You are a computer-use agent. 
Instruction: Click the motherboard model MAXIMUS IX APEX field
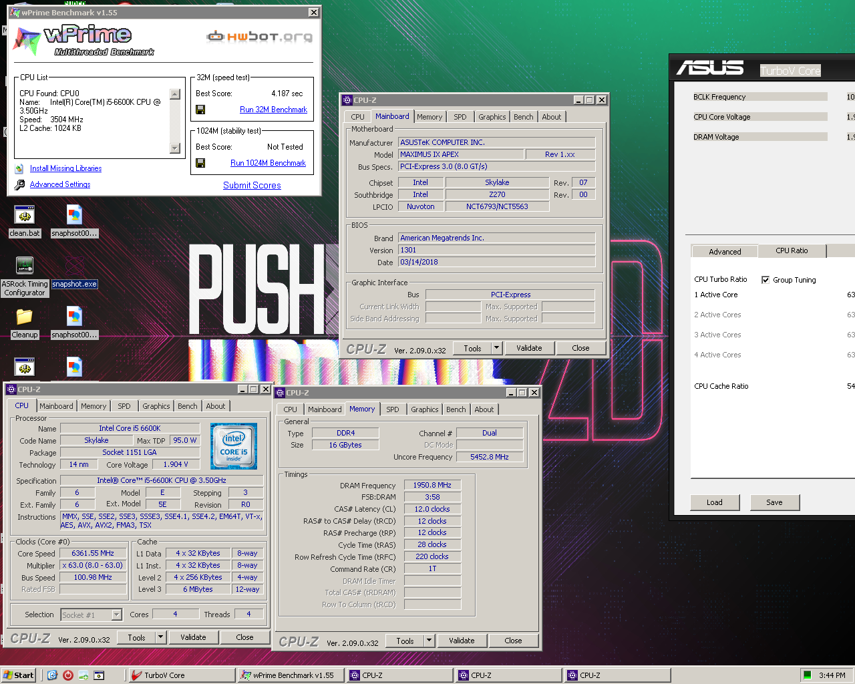[x=461, y=154]
